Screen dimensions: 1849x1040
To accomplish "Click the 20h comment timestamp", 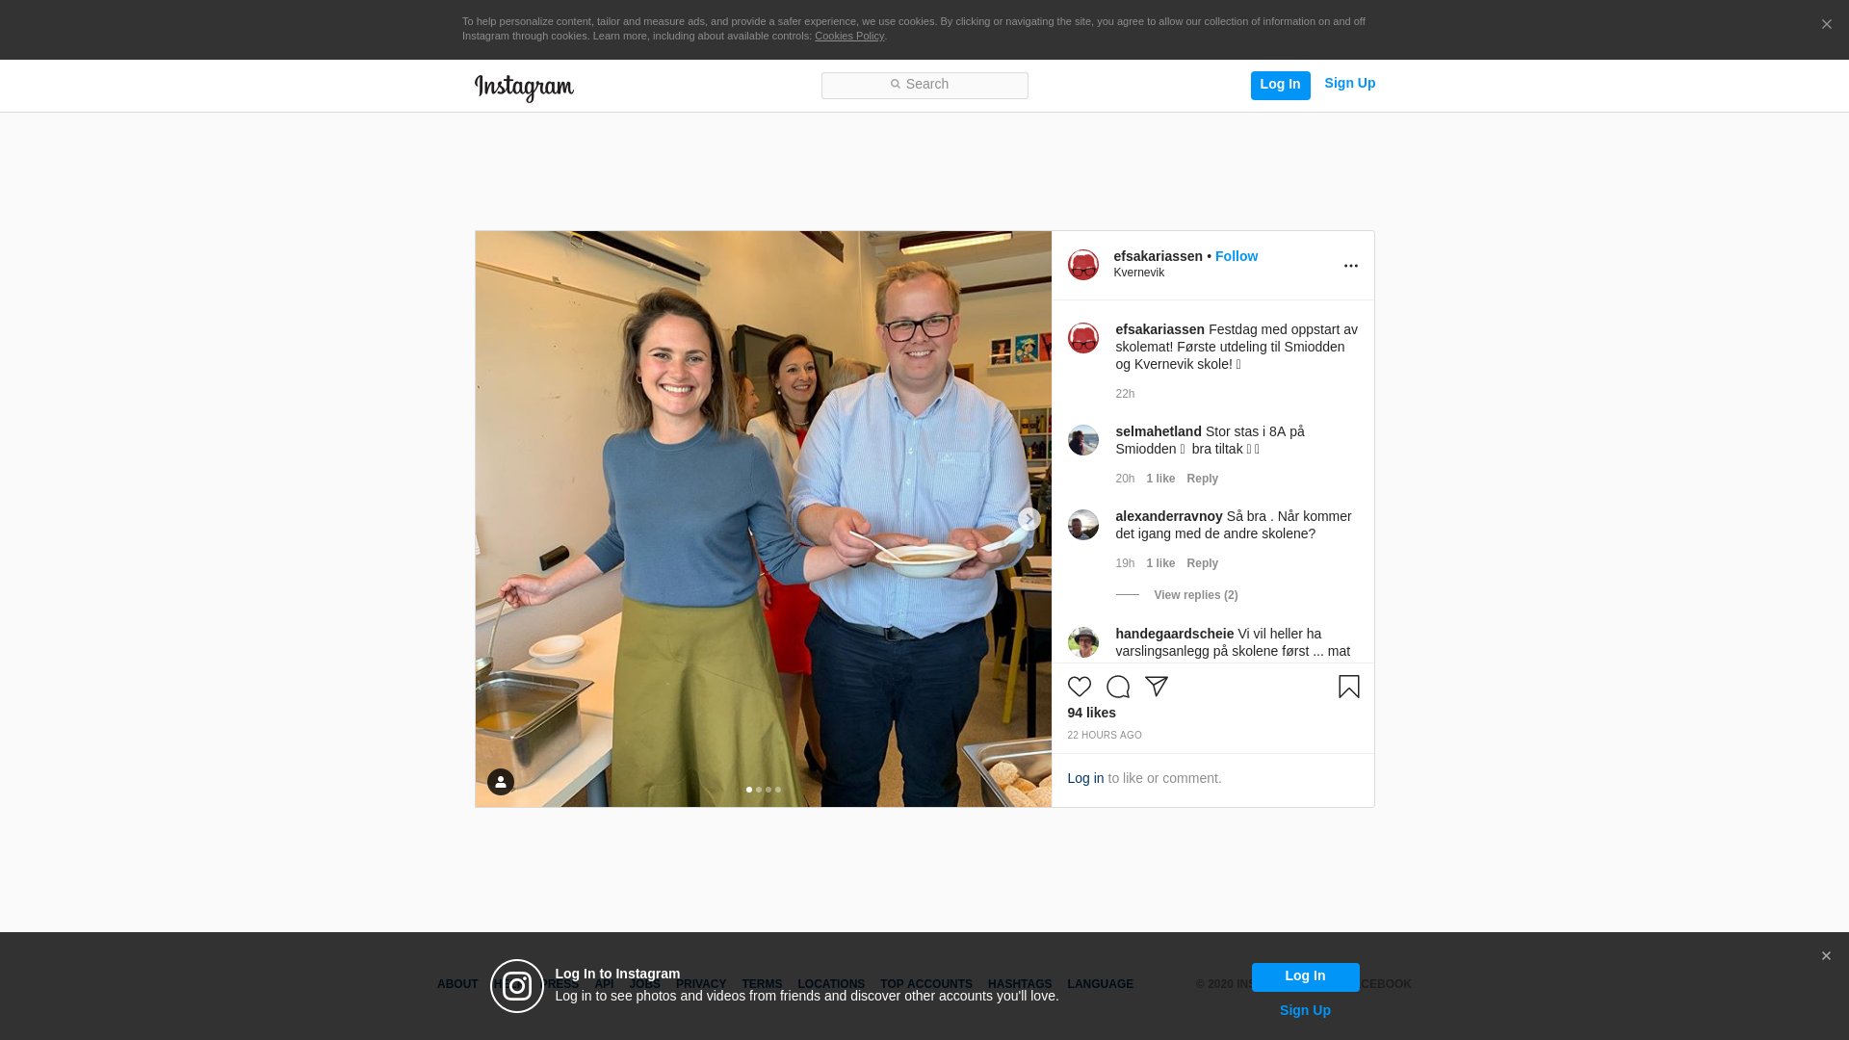I will pos(1125,479).
